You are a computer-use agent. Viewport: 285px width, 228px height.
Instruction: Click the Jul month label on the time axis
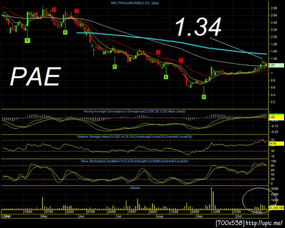pos(119,216)
